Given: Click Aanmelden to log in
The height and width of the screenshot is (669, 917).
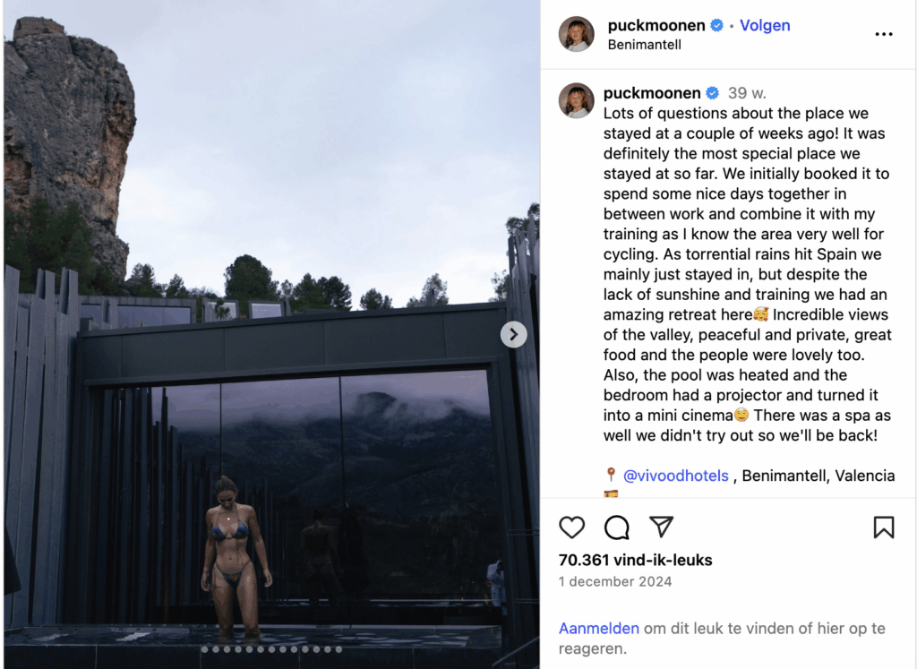Looking at the screenshot, I should 599,628.
